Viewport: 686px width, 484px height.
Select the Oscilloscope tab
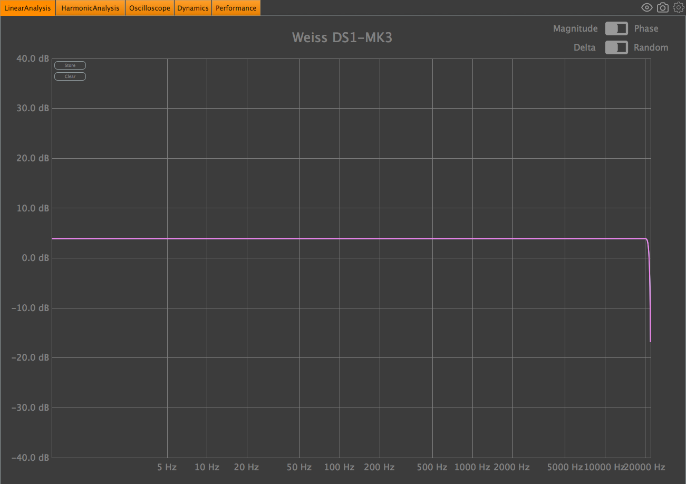[x=150, y=8]
